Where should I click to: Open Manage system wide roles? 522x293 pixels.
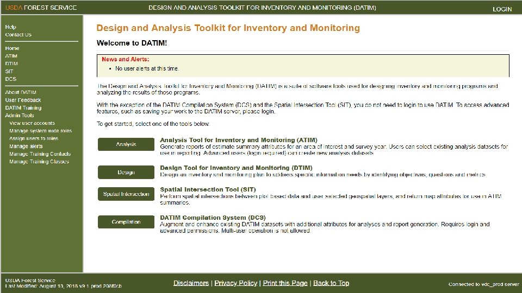point(41,131)
